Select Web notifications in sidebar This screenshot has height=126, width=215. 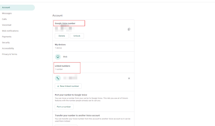click(10, 31)
